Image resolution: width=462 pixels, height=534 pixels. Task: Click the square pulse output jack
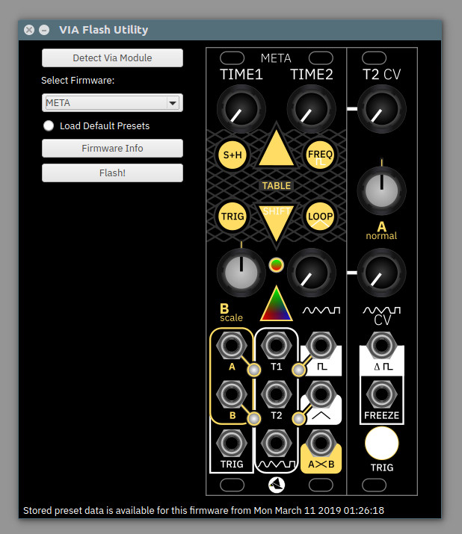[321, 345]
